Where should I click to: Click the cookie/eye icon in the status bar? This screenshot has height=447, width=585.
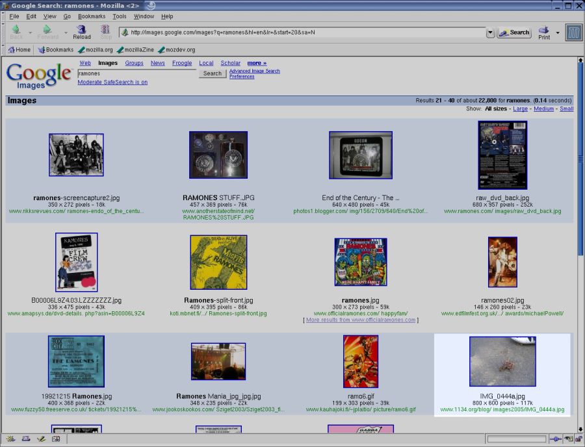(x=569, y=439)
